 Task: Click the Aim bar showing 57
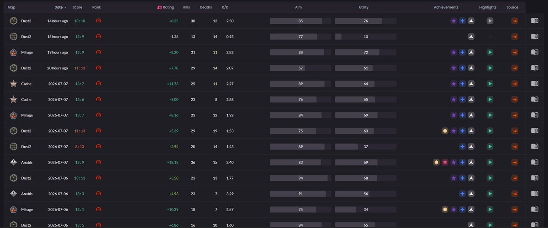point(300,68)
